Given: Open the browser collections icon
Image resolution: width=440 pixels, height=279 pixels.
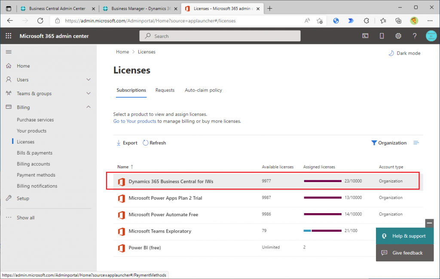Looking at the screenshot, I should click(x=398, y=21).
